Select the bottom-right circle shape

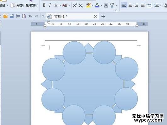click(104, 115)
